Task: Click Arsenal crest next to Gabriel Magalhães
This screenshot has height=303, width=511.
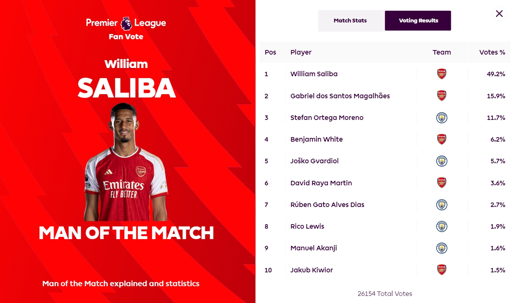Action: coord(442,96)
